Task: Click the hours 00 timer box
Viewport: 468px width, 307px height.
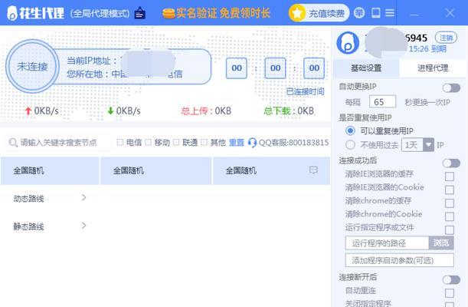Action: click(237, 68)
